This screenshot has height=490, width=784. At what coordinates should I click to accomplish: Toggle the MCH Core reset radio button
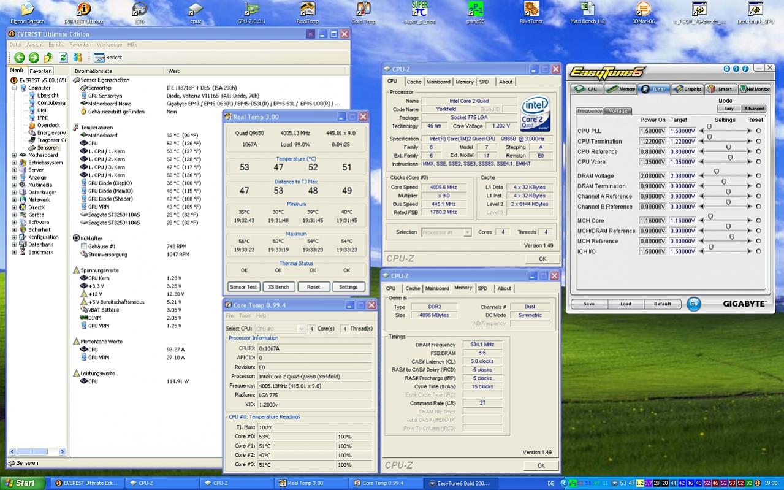(x=758, y=220)
